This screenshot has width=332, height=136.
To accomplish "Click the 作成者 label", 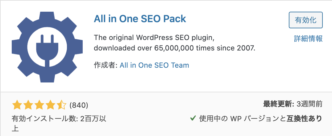I will tap(106, 65).
